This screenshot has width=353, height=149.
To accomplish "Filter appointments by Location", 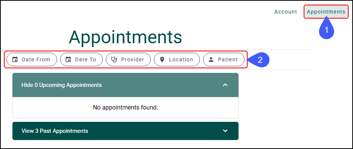I will [x=177, y=59].
